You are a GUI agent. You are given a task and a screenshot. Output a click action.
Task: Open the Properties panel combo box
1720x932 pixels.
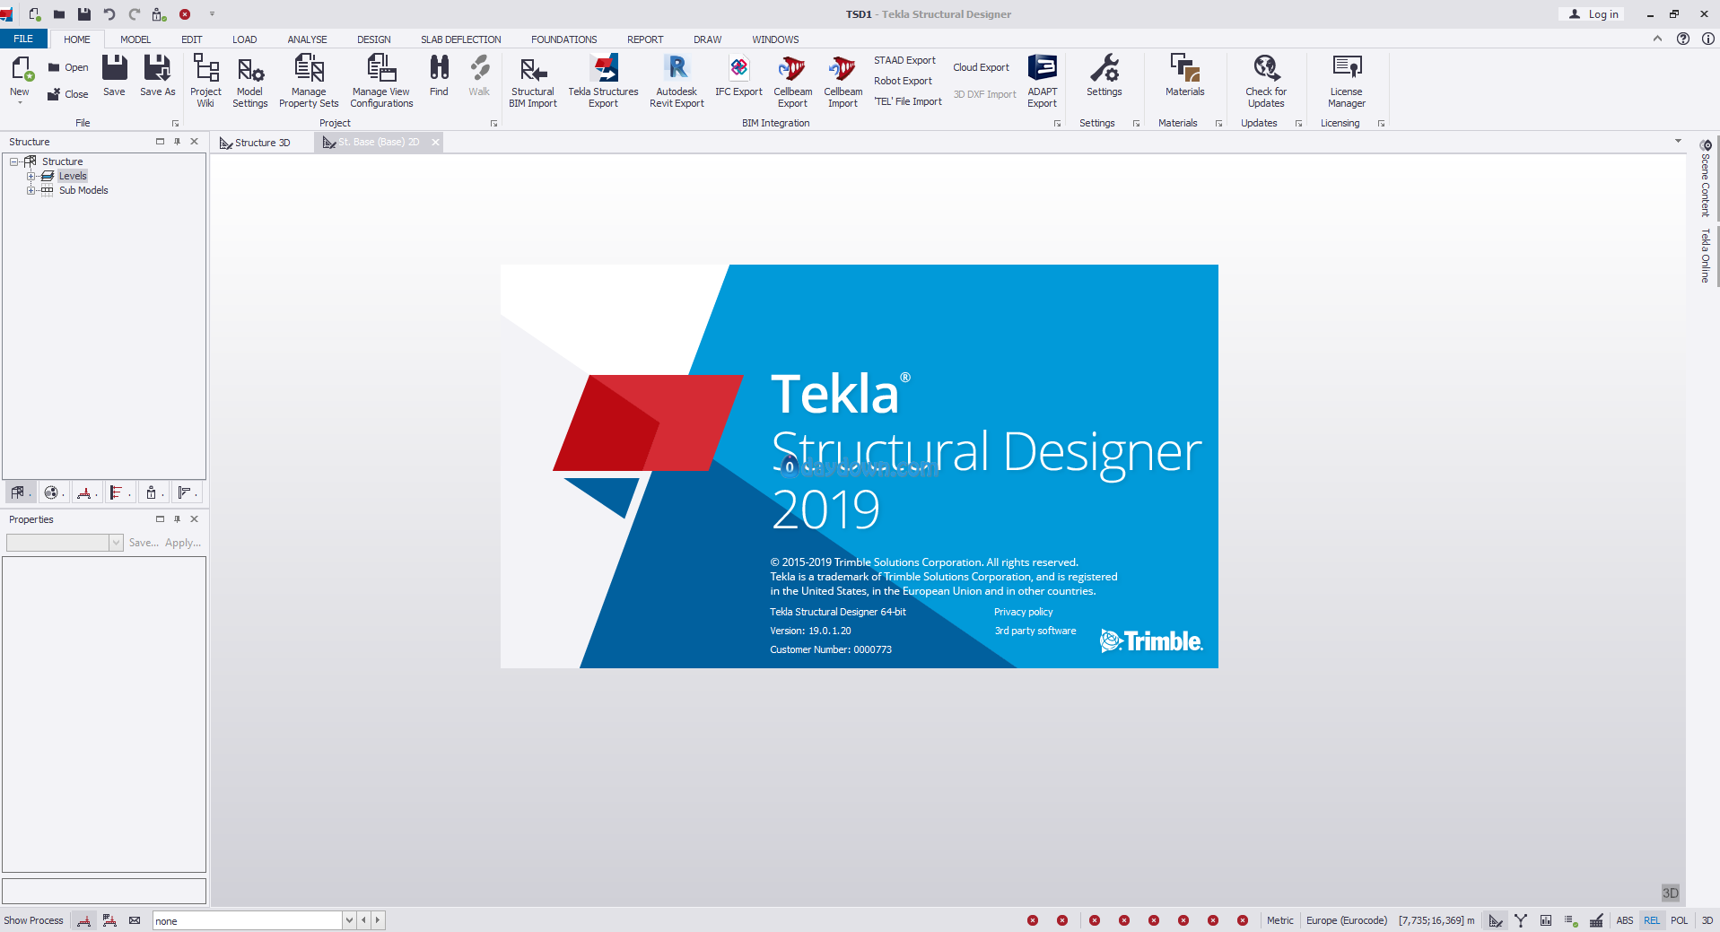click(65, 543)
